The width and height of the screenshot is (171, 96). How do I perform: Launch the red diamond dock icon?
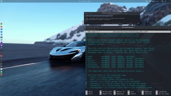tap(2, 56)
